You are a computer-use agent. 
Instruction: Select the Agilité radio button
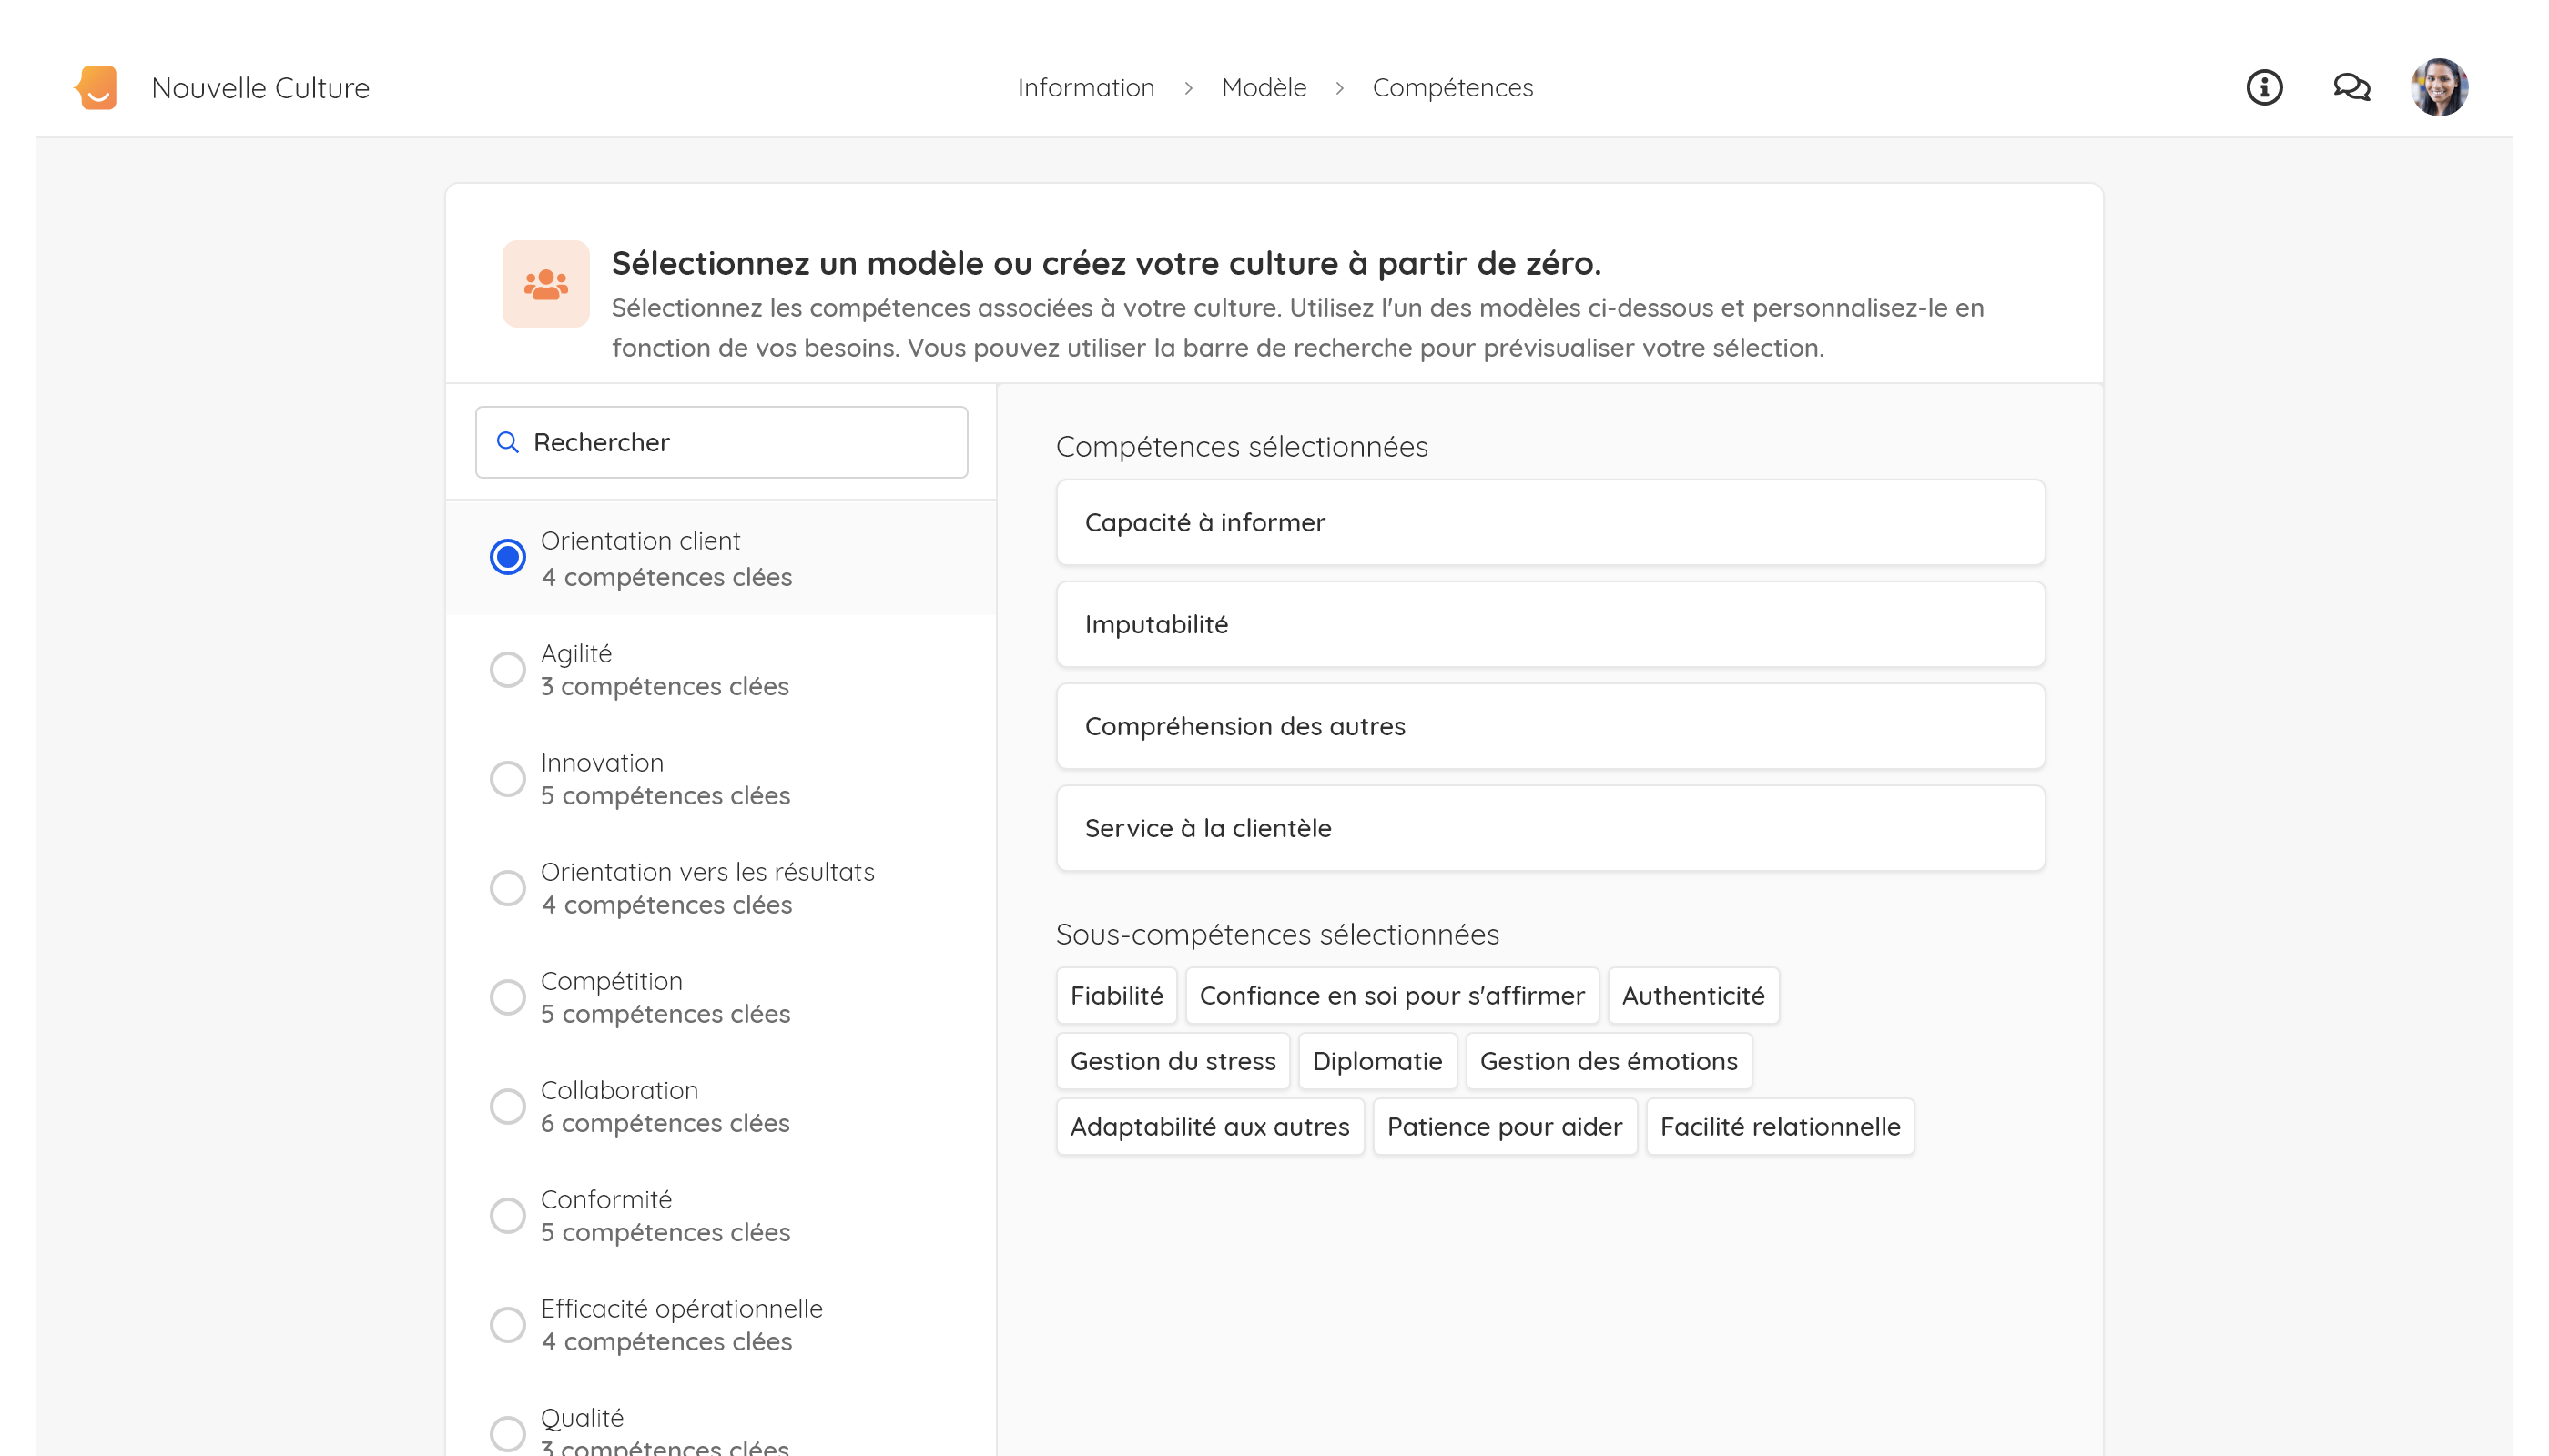507,669
